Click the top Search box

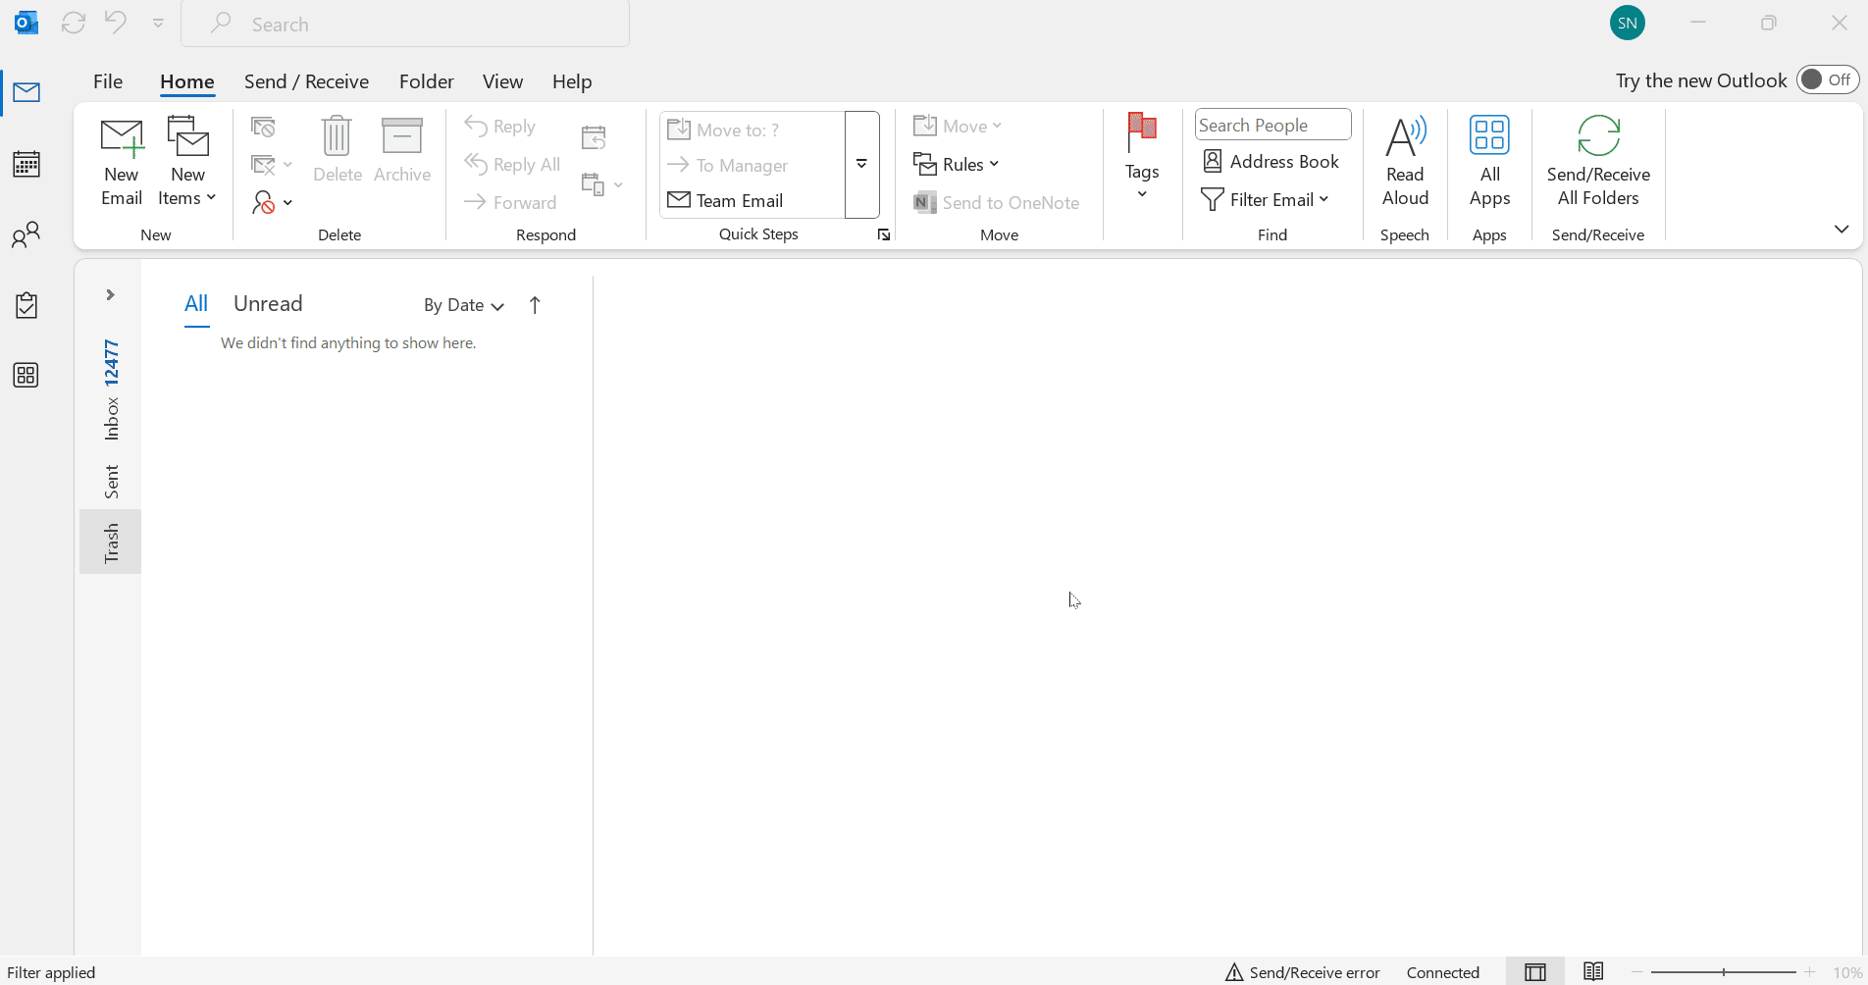405,24
